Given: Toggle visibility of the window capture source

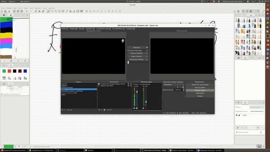Looking at the screenshot, I should 128,86.
